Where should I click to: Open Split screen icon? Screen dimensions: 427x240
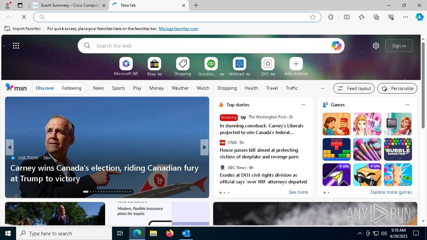pos(347,17)
